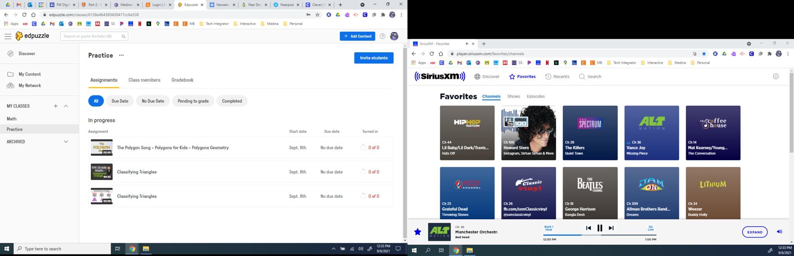
Task: Open Practice class three-dot options menu
Action: coord(121,55)
